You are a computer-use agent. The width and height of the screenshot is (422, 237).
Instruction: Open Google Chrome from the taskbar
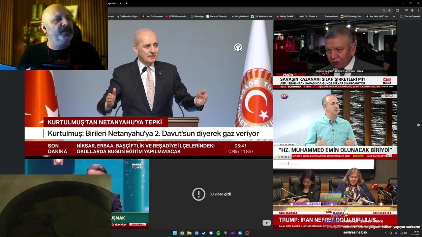tap(182, 233)
